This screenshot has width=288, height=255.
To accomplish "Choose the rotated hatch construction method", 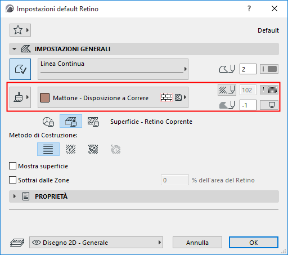I will [x=71, y=149].
